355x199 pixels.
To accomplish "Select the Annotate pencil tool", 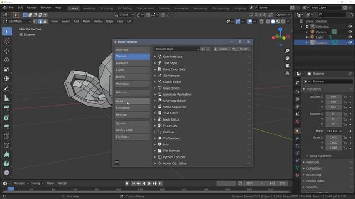I will click(x=7, y=89).
